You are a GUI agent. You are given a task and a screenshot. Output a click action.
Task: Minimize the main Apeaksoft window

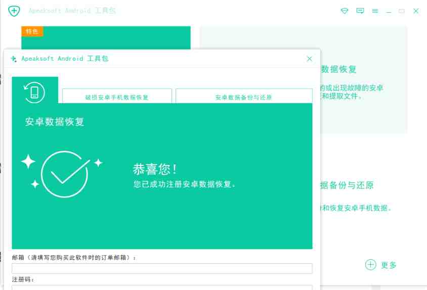coord(389,12)
